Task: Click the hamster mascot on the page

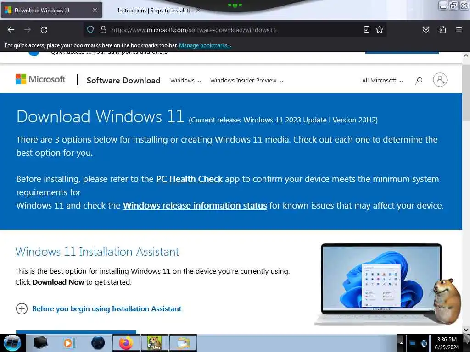Action: 446,302
